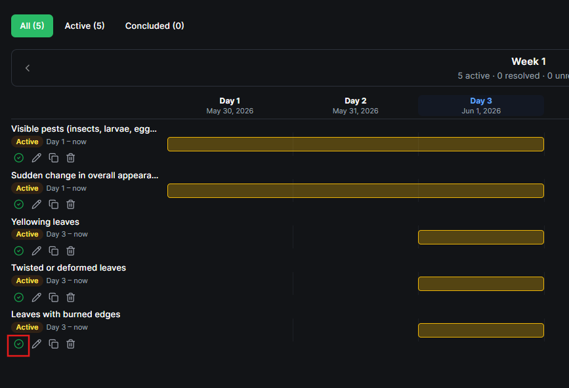Select the All (5) filter button
Image resolution: width=569 pixels, height=388 pixels.
32,26
